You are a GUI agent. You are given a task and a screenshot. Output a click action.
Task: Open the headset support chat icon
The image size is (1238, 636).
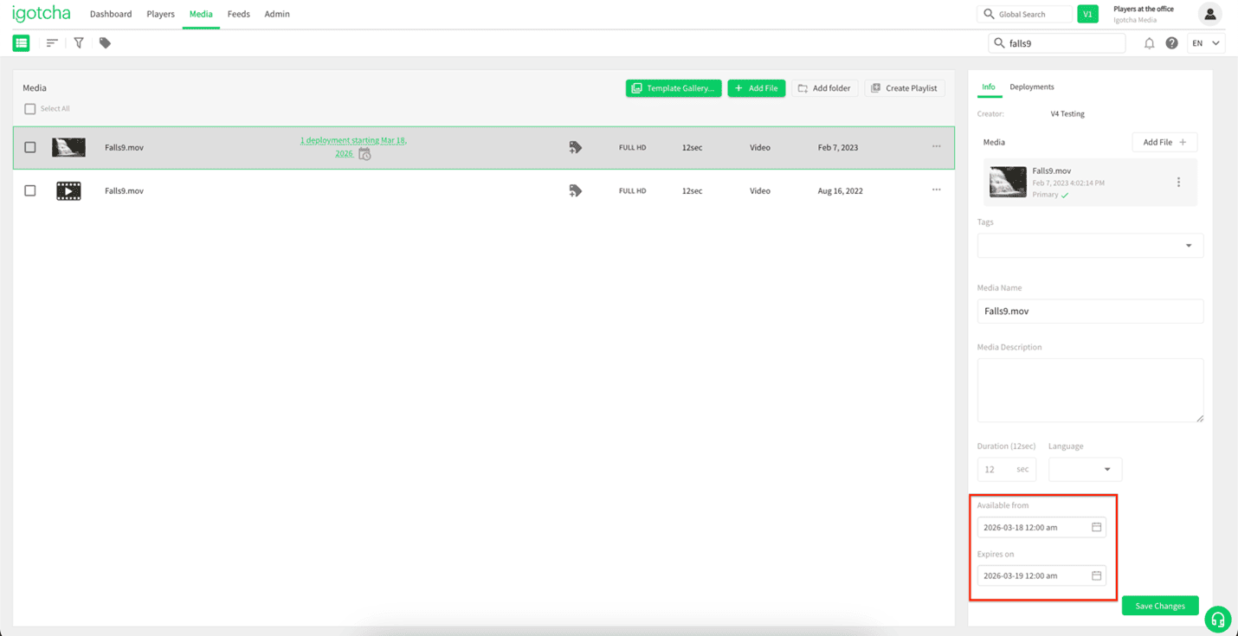tap(1217, 619)
